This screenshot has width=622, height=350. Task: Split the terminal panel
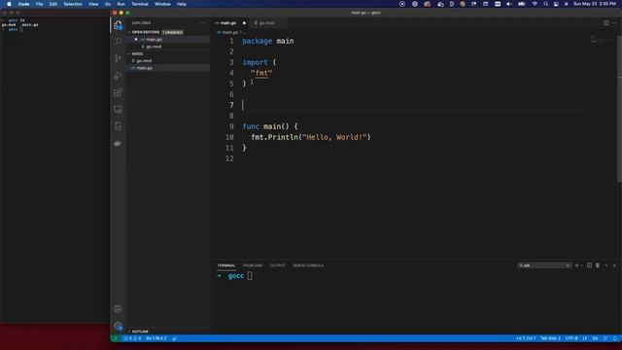pos(589,265)
